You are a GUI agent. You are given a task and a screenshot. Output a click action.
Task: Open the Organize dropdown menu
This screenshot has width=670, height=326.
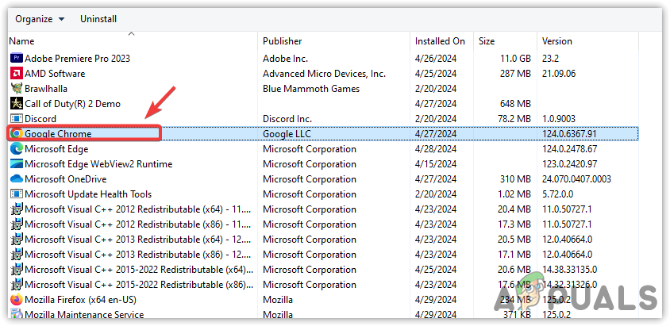pyautogui.click(x=40, y=18)
